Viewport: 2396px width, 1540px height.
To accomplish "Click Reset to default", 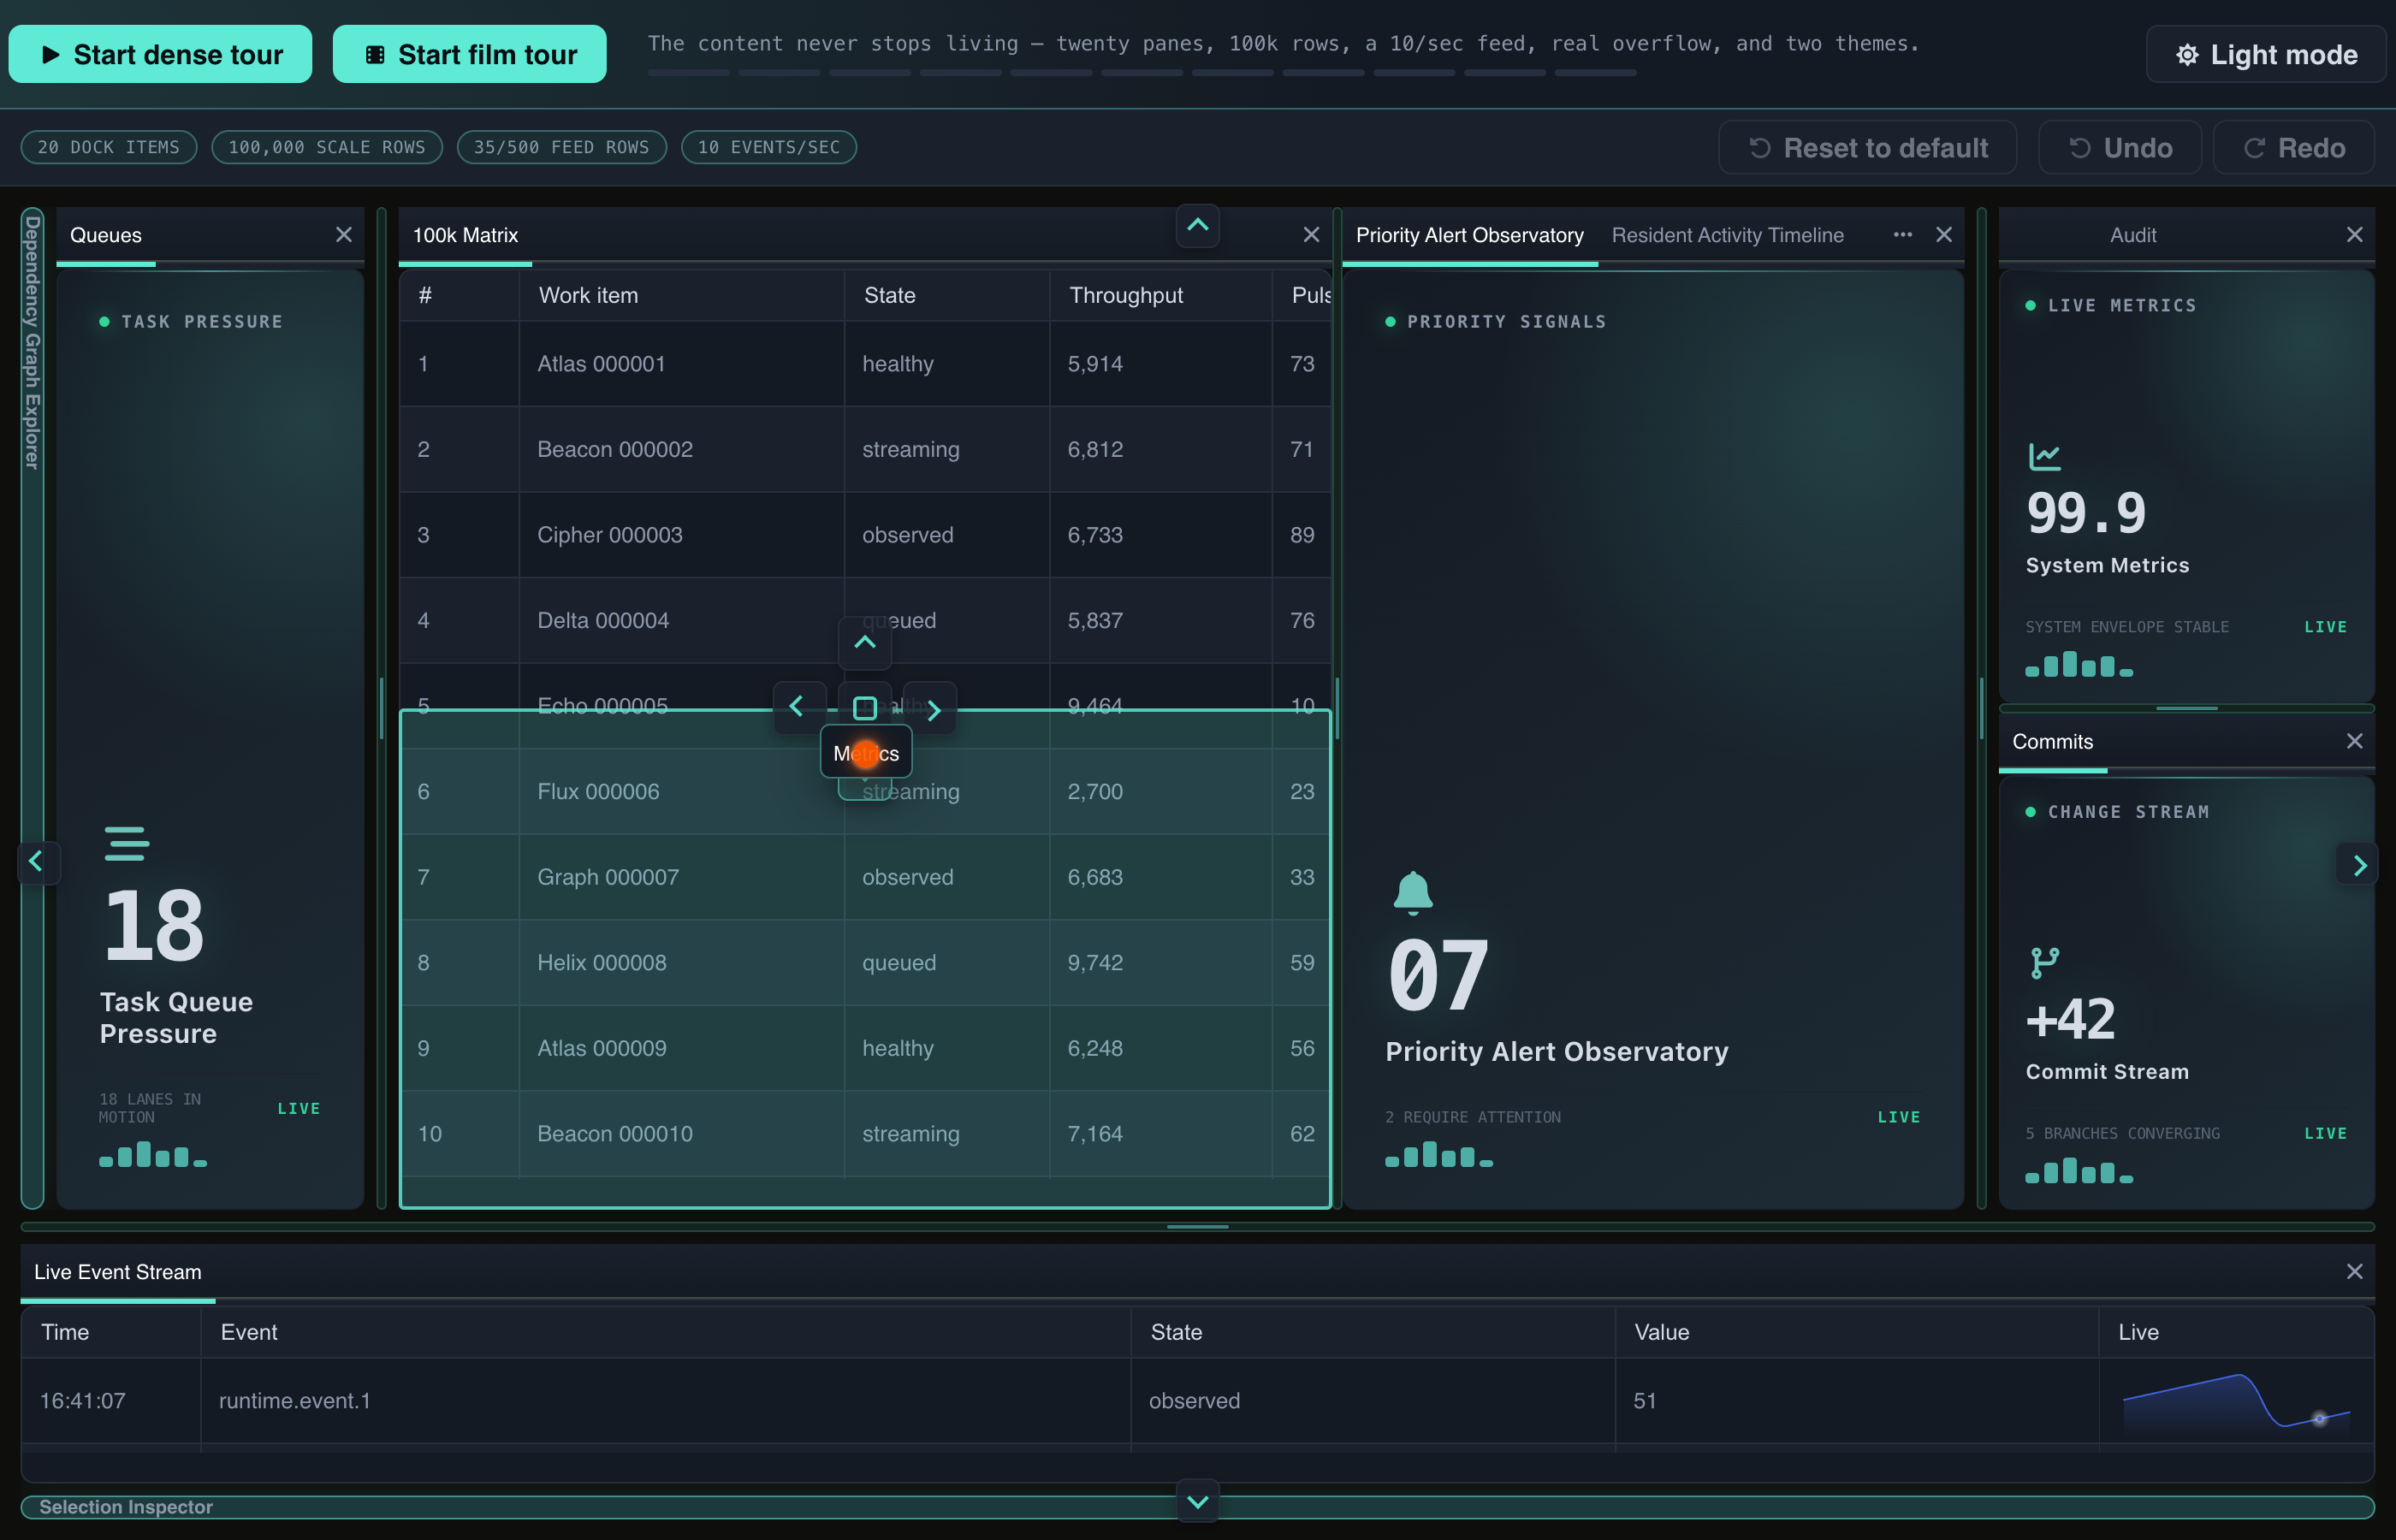I will tap(1867, 148).
